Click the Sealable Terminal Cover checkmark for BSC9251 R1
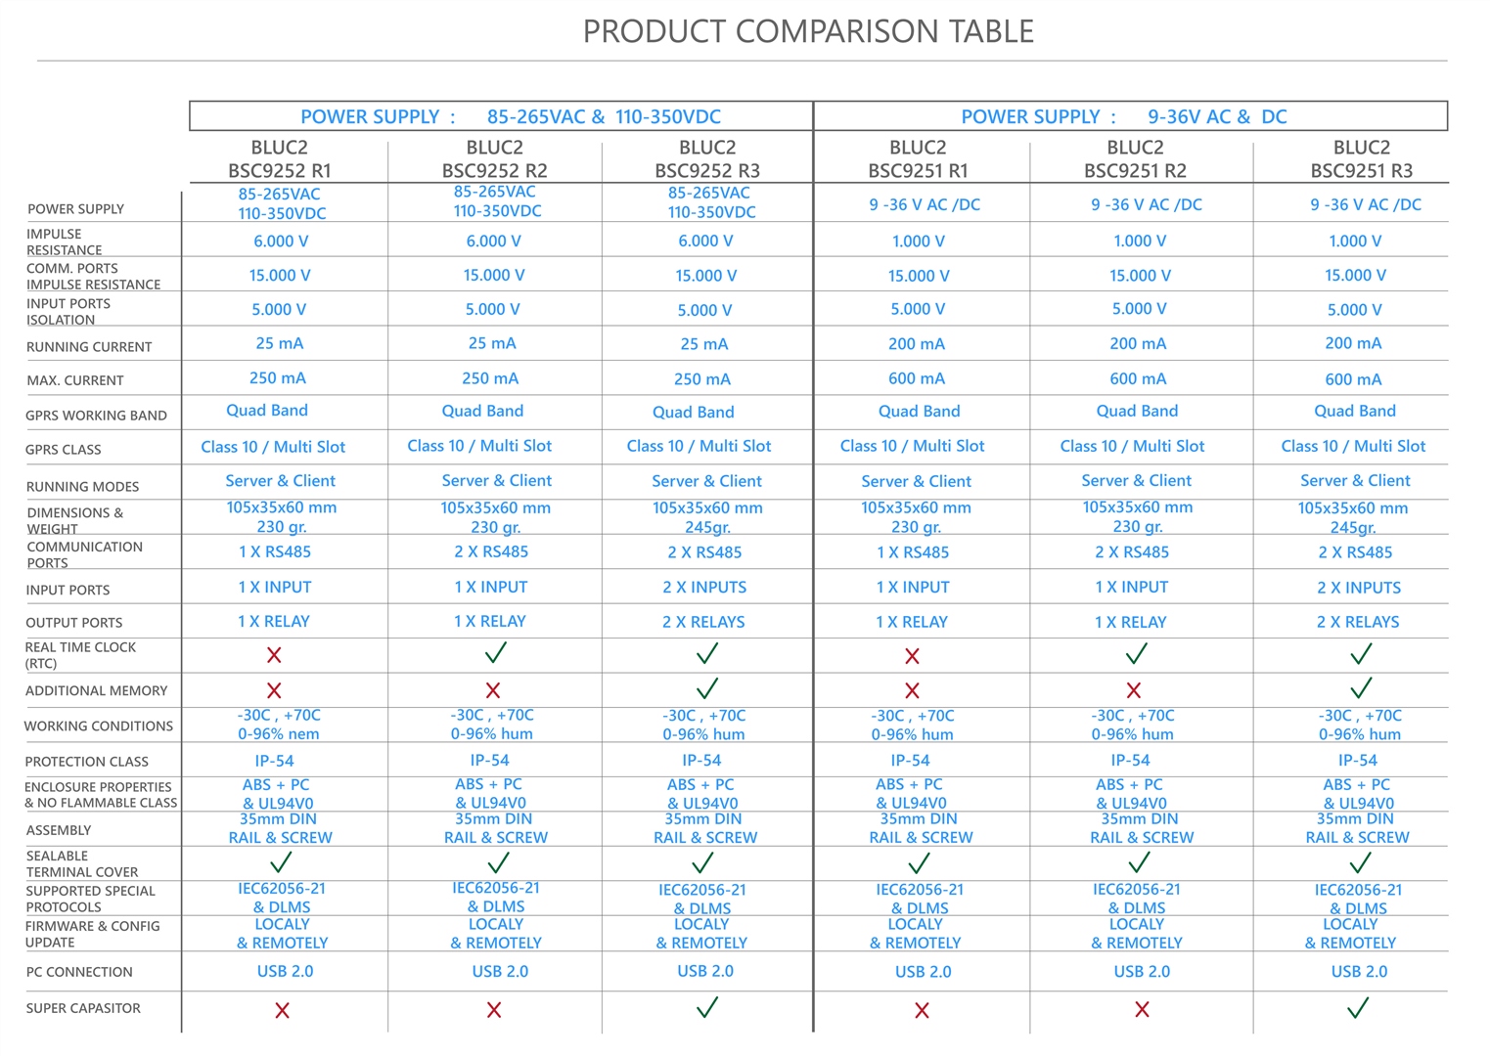This screenshot has width=1490, height=1056. (x=919, y=862)
